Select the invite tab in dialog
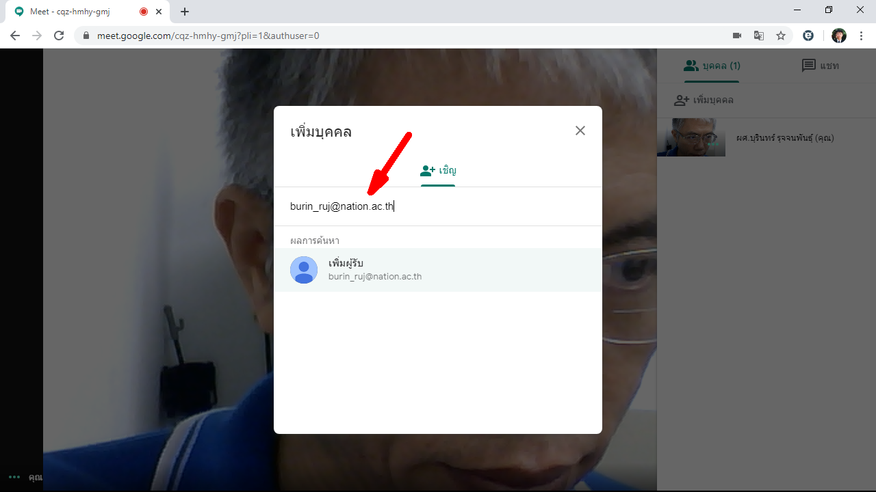The height and width of the screenshot is (492, 876). (438, 171)
